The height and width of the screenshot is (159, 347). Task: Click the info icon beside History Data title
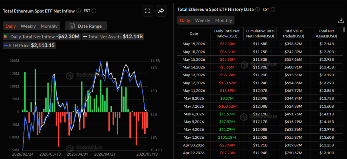[x=258, y=9]
